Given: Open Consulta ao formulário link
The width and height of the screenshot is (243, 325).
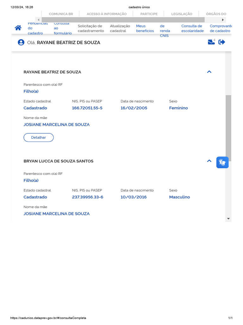Looking at the screenshot, I should [63, 28].
